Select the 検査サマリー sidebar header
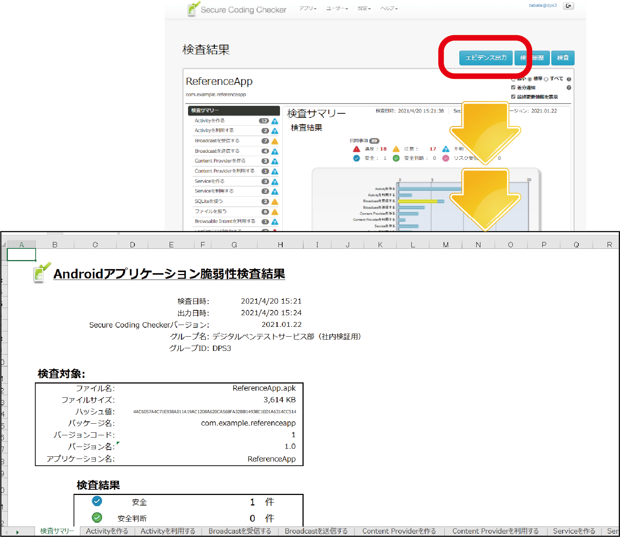This screenshot has height=537, width=620. pyautogui.click(x=234, y=111)
